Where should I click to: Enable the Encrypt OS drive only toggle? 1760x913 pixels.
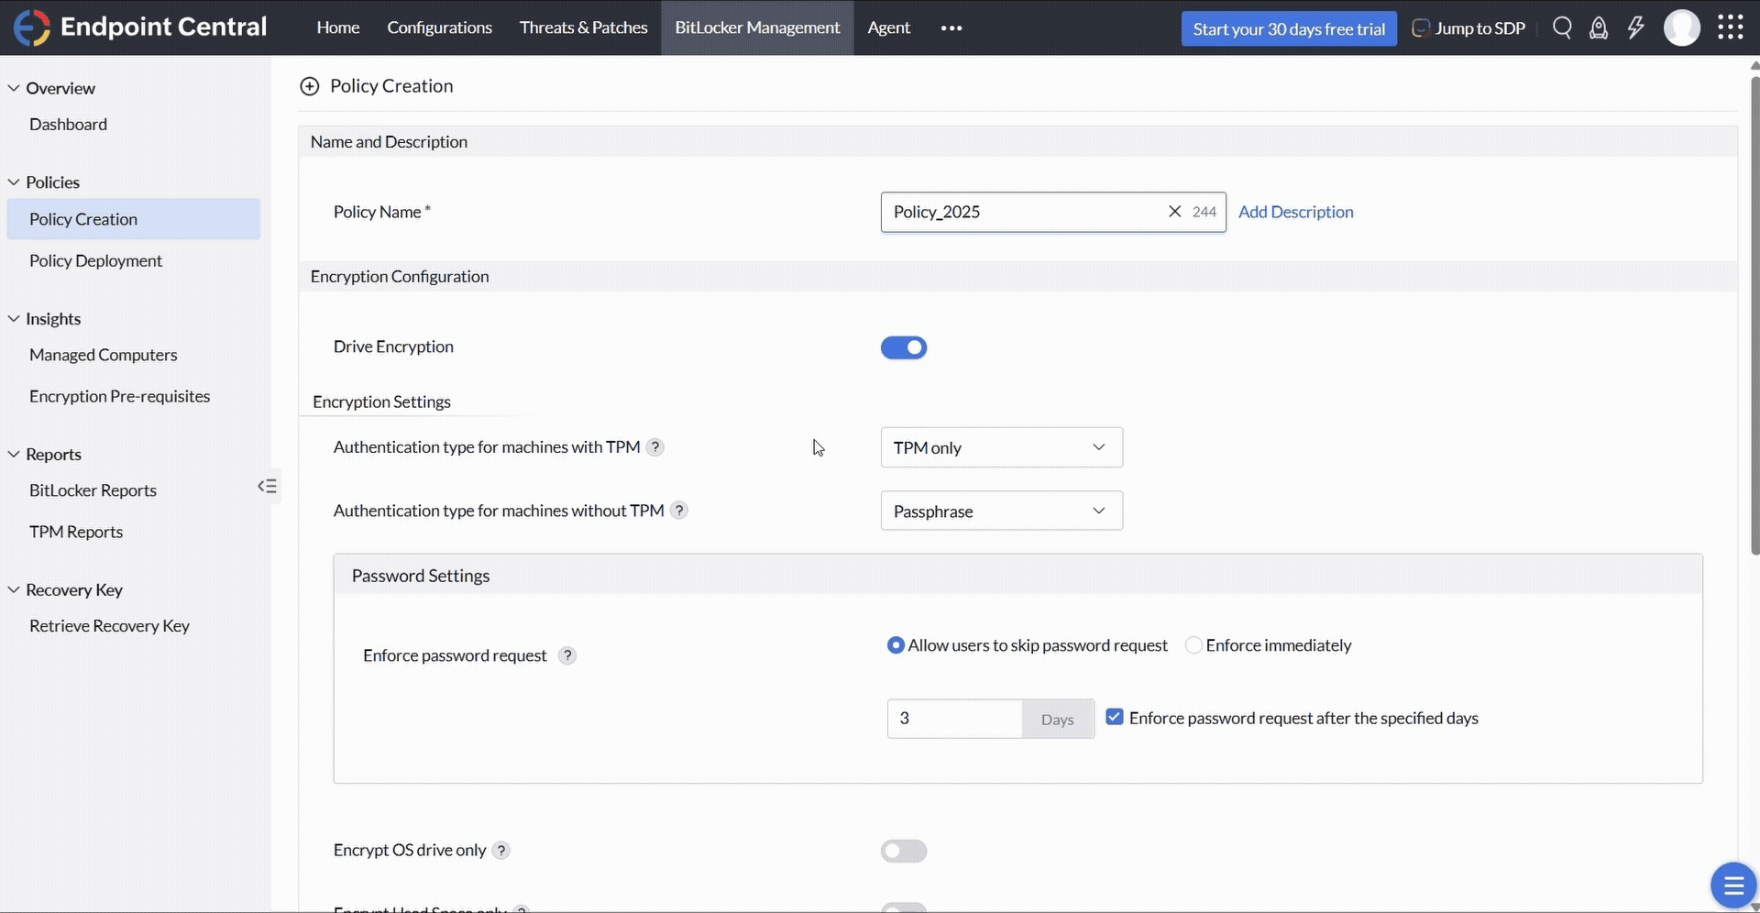click(x=904, y=851)
